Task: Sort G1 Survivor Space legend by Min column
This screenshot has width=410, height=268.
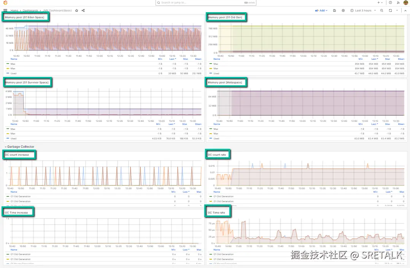Action: click(158, 124)
